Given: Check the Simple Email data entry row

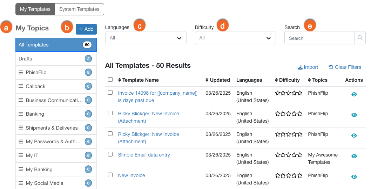Looking at the screenshot, I should (x=110, y=154).
